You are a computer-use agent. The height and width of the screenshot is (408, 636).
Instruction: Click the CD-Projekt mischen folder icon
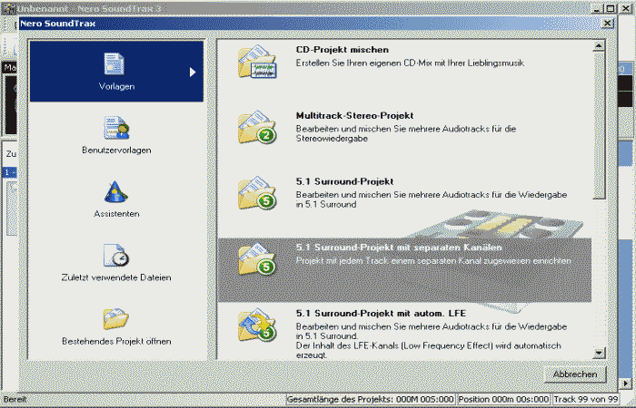[255, 63]
